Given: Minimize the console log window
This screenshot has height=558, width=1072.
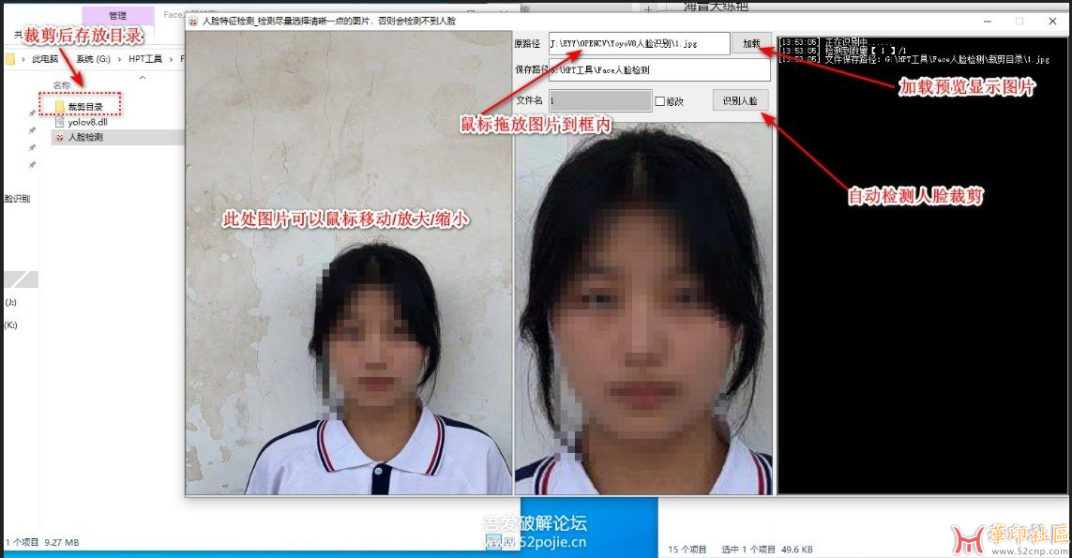Looking at the screenshot, I should pyautogui.click(x=988, y=21).
